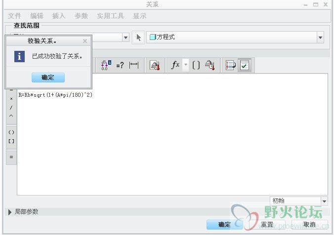334x235 pixels.
Task: Click the verify relations checkmark icon
Action: pyautogui.click(x=244, y=65)
